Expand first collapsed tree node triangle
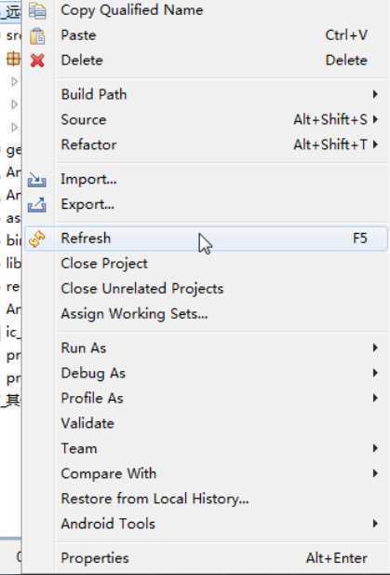390x575 pixels. point(14,81)
